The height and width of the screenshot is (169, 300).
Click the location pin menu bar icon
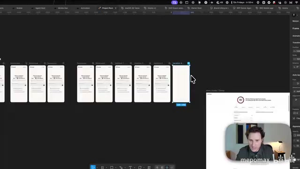[x=258, y=2]
